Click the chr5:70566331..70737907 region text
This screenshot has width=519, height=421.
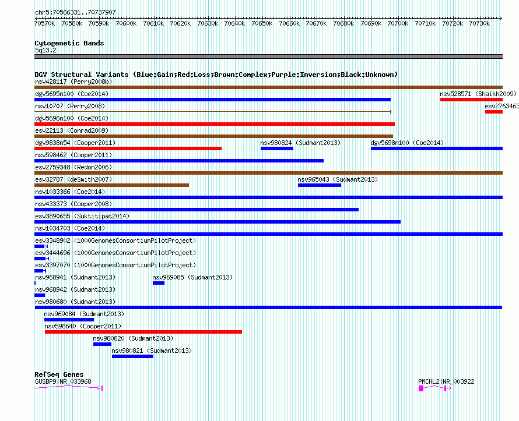tap(75, 13)
